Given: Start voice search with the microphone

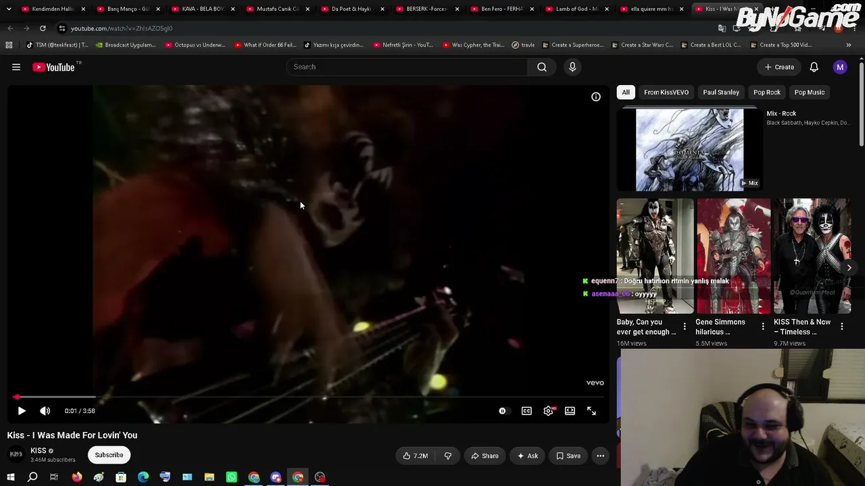Looking at the screenshot, I should tap(572, 67).
